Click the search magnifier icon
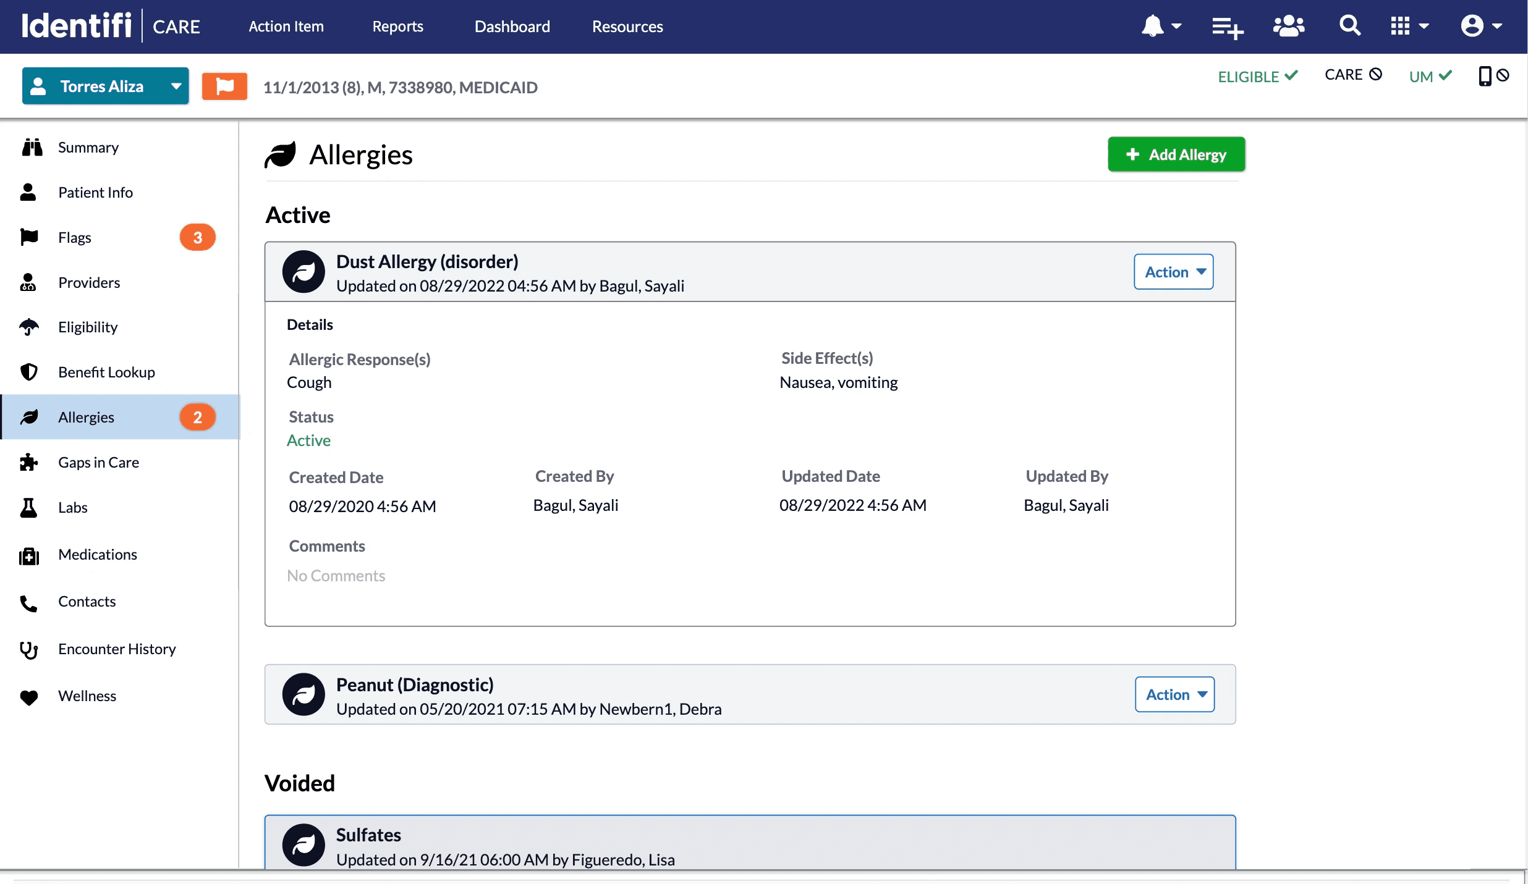 pos(1349,26)
